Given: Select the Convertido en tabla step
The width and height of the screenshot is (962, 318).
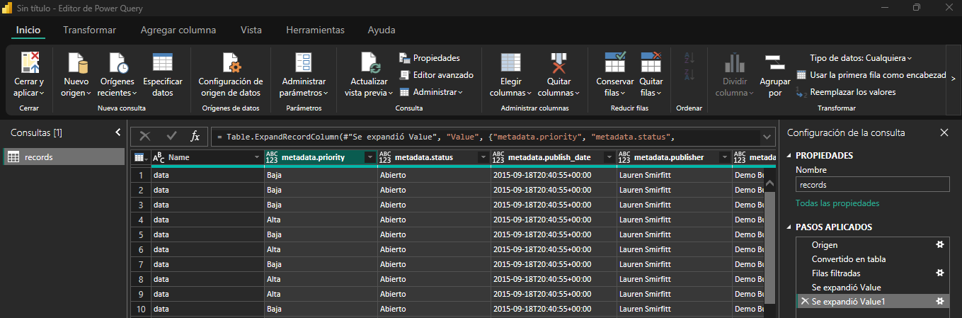Looking at the screenshot, I should coord(849,259).
